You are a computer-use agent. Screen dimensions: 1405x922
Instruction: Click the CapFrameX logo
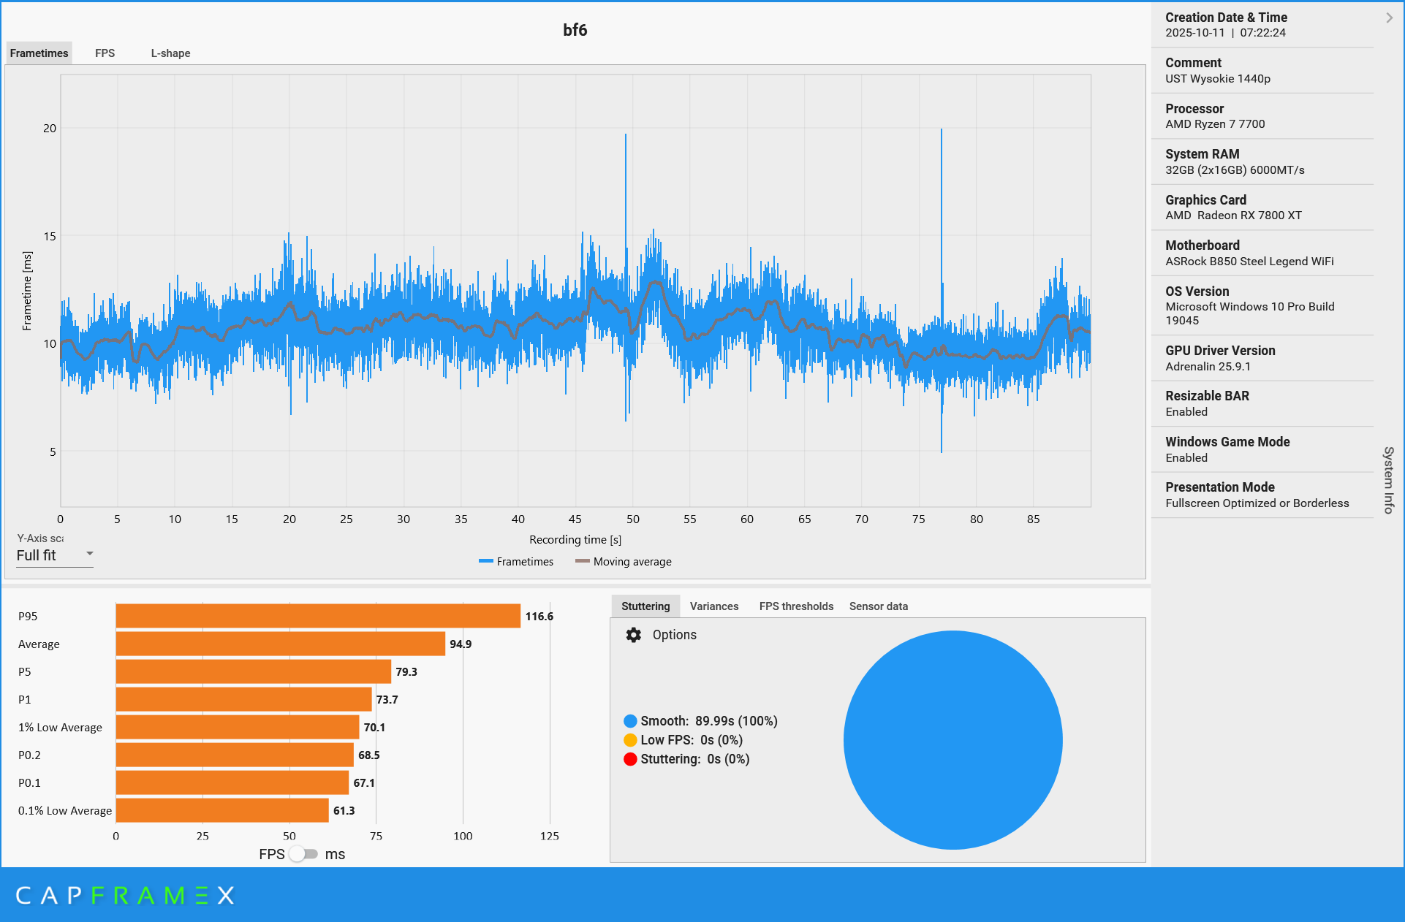tap(125, 896)
